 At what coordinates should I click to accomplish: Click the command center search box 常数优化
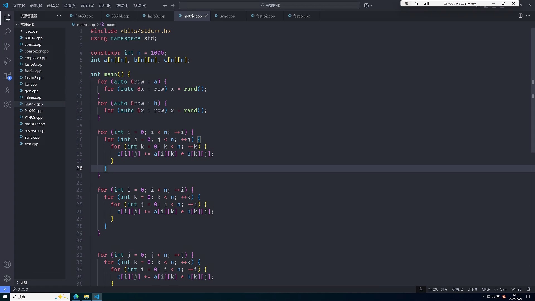(269, 5)
